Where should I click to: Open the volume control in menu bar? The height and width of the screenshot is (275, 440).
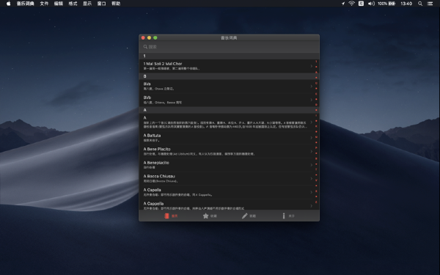(371, 4)
